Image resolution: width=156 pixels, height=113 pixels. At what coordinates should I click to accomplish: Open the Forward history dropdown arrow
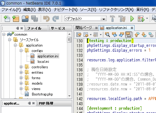pos(101,35)
